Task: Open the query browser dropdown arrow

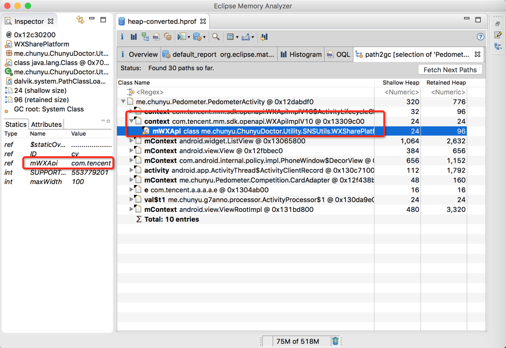Action: pyautogui.click(x=204, y=38)
